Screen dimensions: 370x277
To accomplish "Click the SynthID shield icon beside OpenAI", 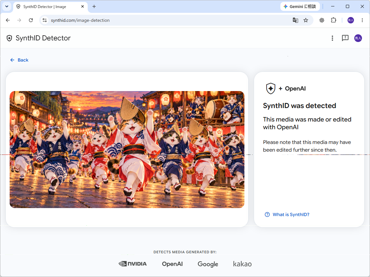I will pos(271,88).
